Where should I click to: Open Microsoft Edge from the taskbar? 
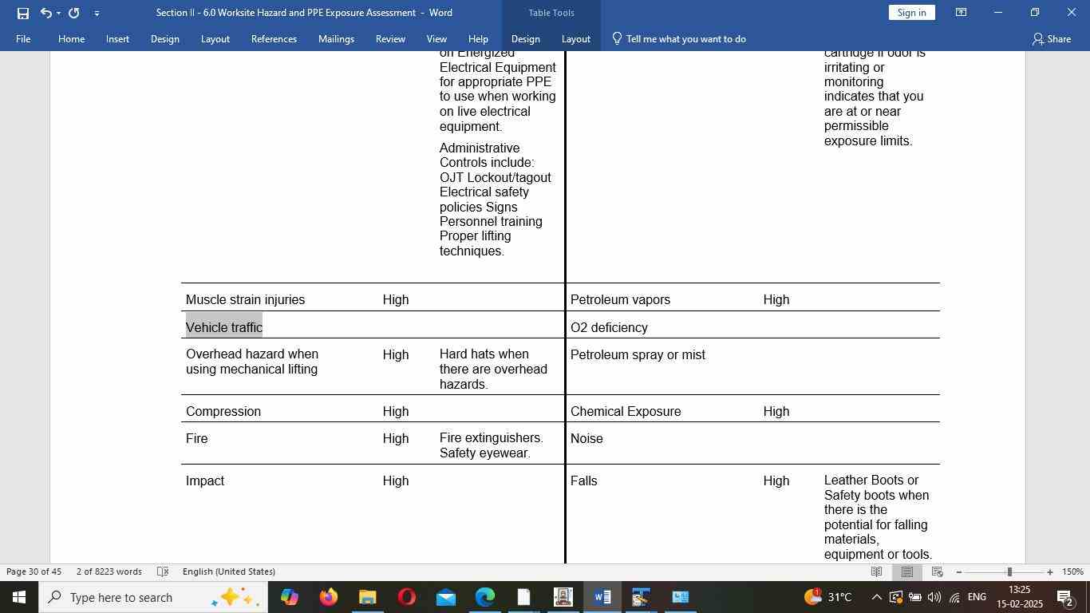click(484, 597)
